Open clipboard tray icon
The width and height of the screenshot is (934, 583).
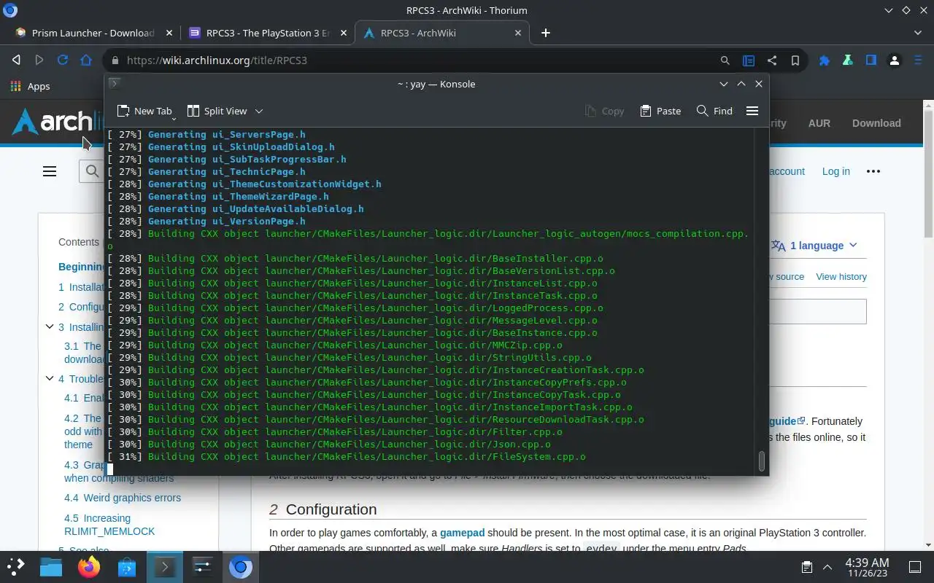[807, 567]
